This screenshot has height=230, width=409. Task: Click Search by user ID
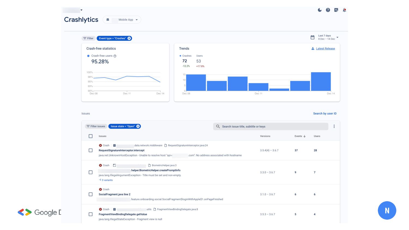tap(325, 114)
